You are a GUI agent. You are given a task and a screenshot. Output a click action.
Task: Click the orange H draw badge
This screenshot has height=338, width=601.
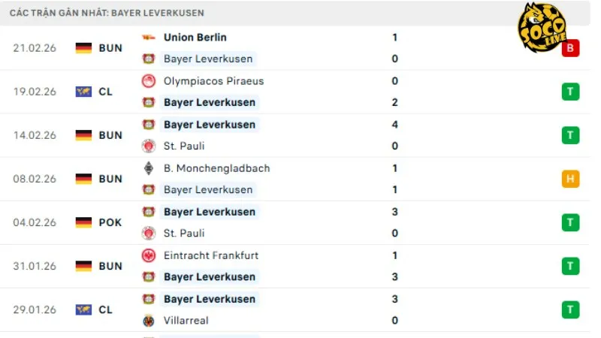(570, 179)
